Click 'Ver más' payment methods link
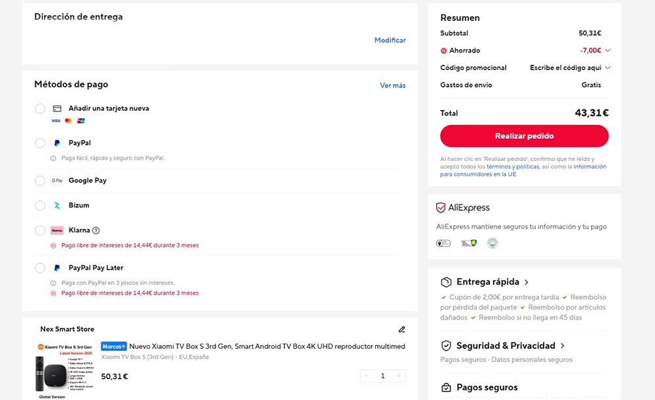This screenshot has width=655, height=400. (392, 85)
